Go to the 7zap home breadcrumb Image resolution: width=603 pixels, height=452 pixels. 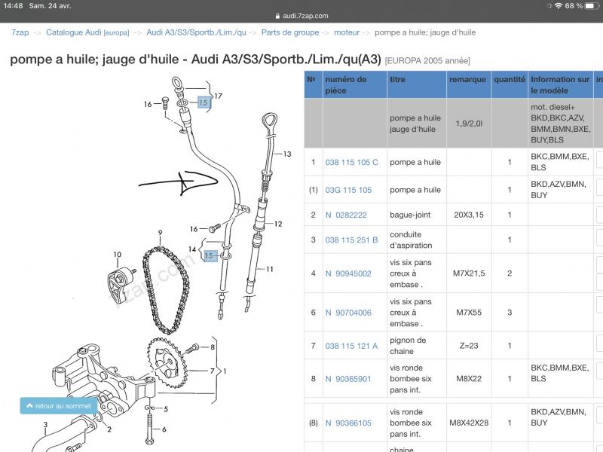[x=20, y=32]
